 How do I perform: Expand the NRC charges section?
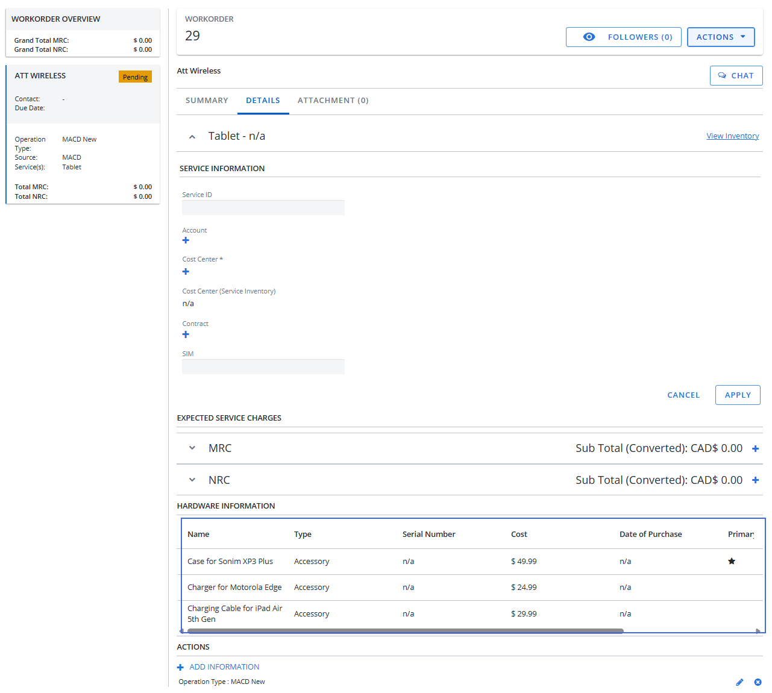click(x=192, y=480)
